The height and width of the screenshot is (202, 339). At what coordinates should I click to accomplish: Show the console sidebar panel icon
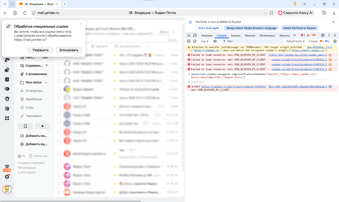189,41
